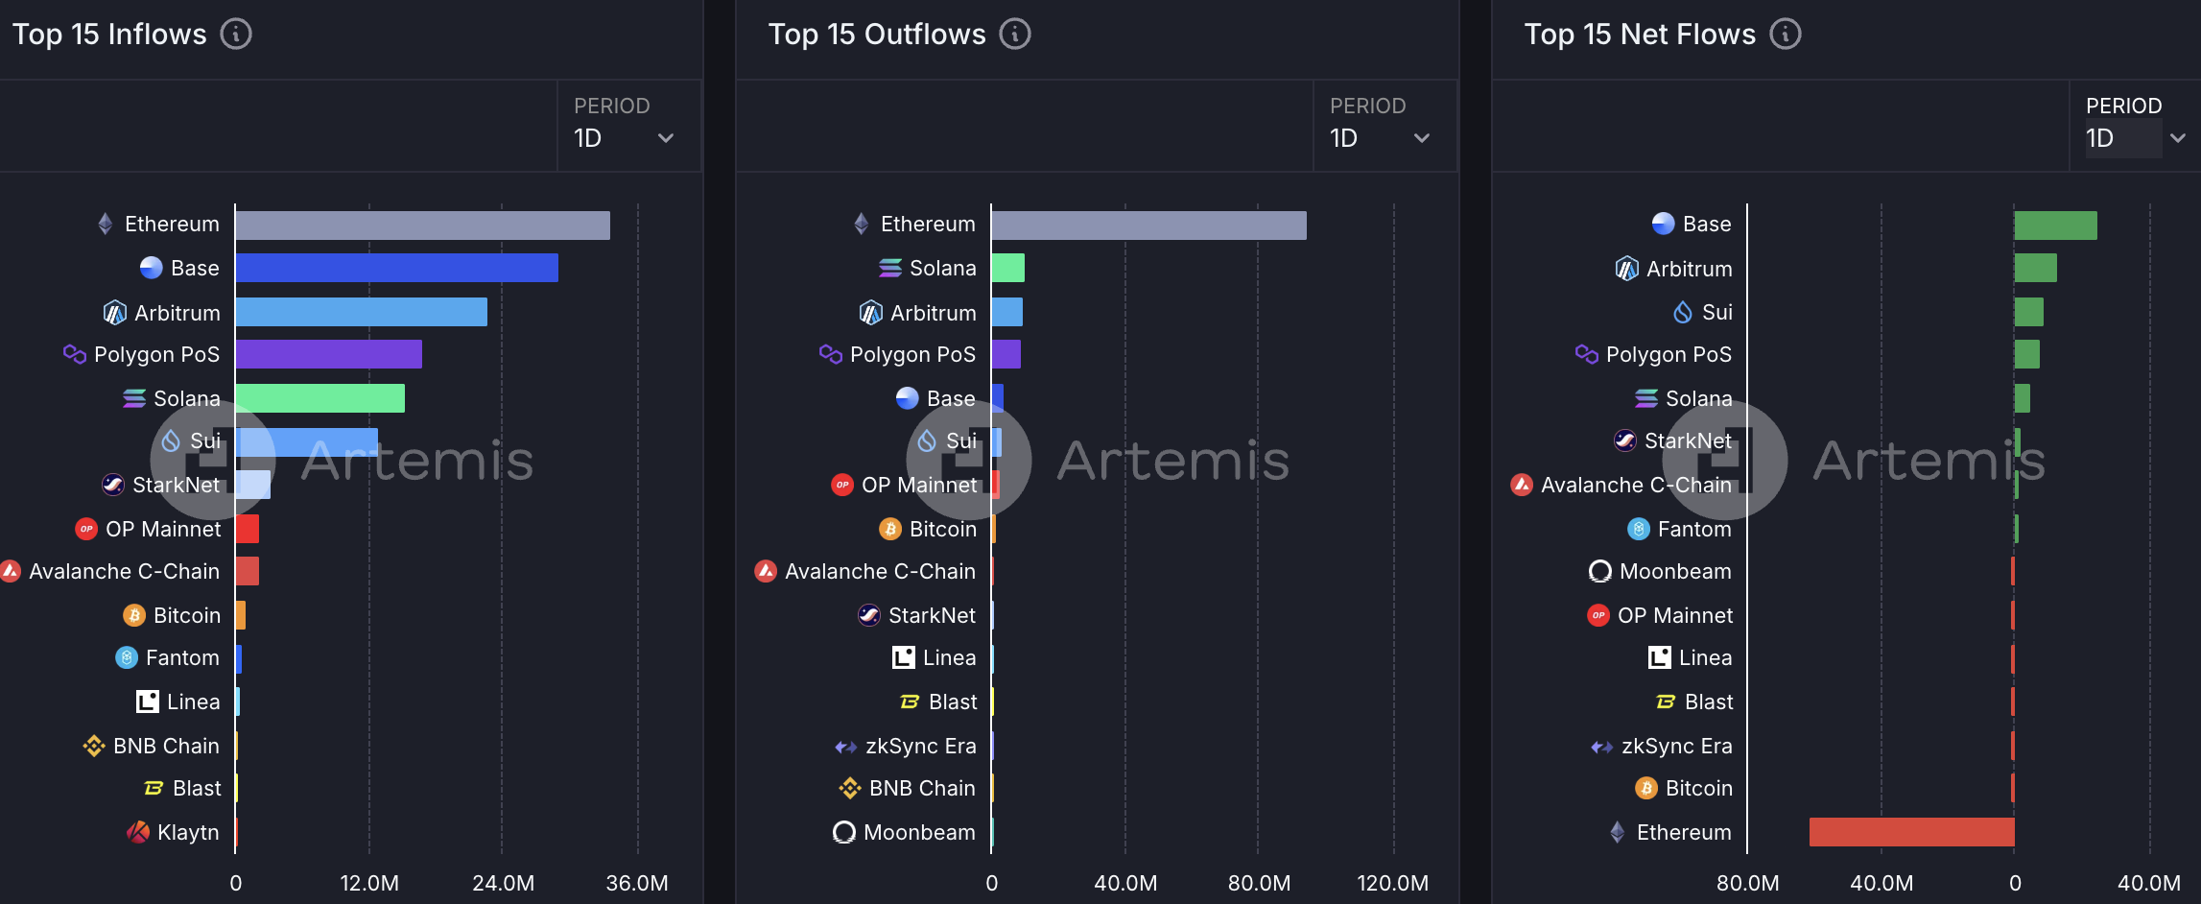Viewport: 2201px width, 904px height.
Task: Click the info icon beside Top 15 Outflows
Action: point(1015,35)
